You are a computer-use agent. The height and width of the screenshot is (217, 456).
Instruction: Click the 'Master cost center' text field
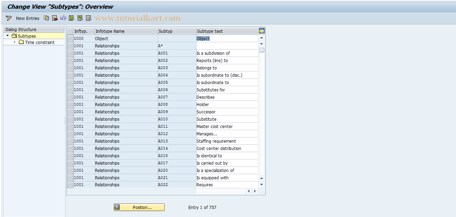(227, 126)
